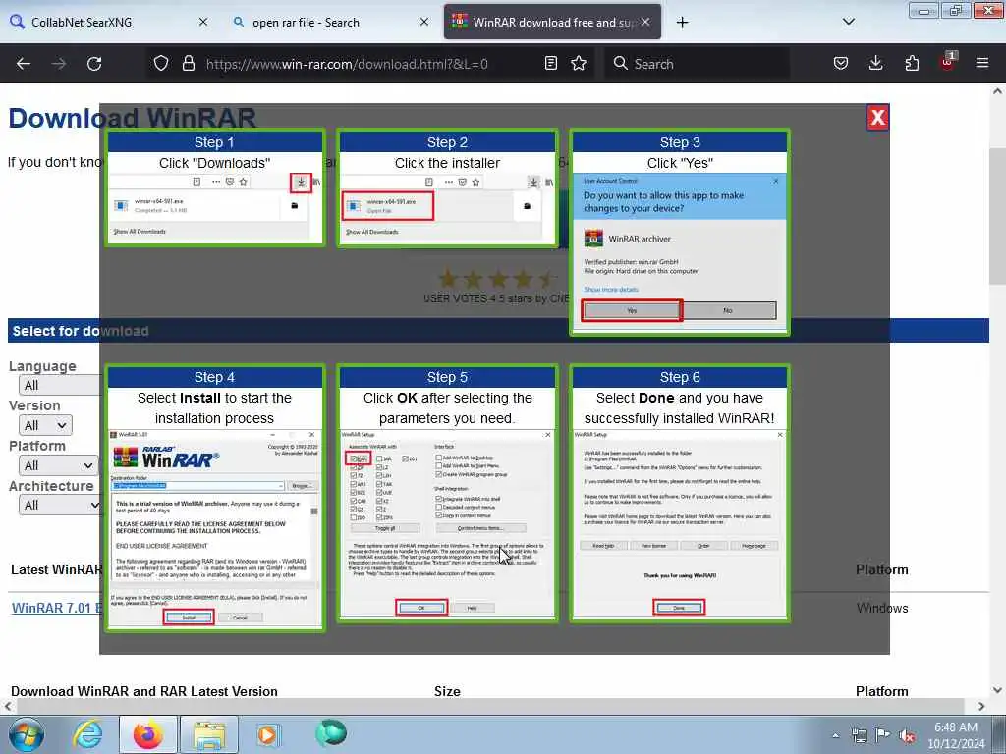Select the WinRAR download tab

552,22
